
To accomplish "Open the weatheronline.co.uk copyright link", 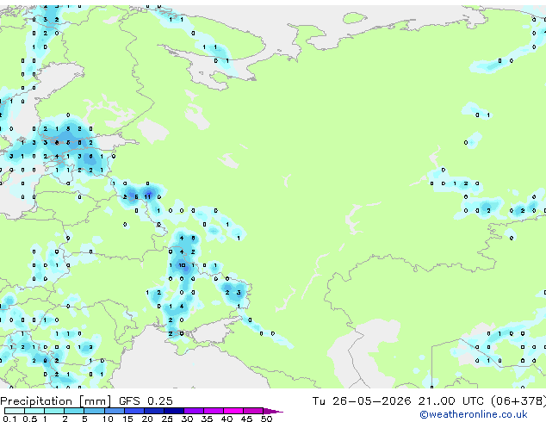I will [x=474, y=414].
